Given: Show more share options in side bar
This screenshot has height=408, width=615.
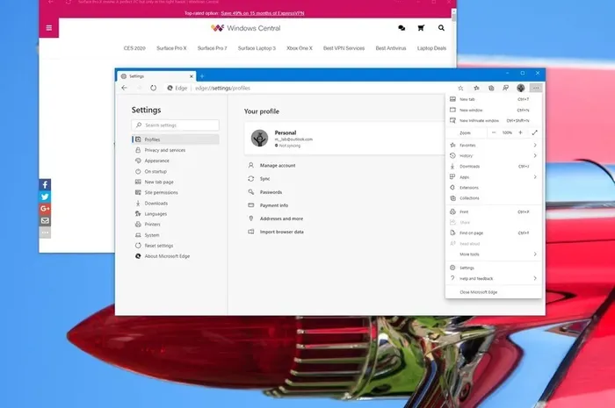Looking at the screenshot, I should point(45,233).
